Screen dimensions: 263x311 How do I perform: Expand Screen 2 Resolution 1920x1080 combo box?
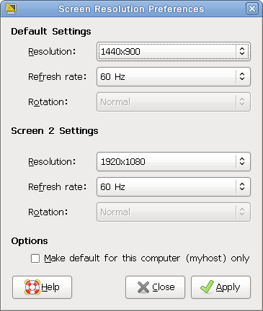(x=174, y=161)
